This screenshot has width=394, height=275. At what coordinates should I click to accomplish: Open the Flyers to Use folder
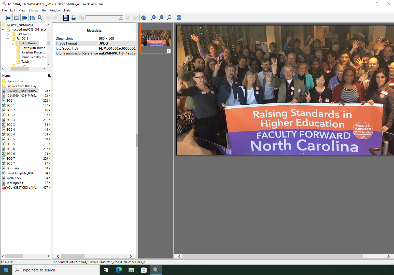(15, 81)
